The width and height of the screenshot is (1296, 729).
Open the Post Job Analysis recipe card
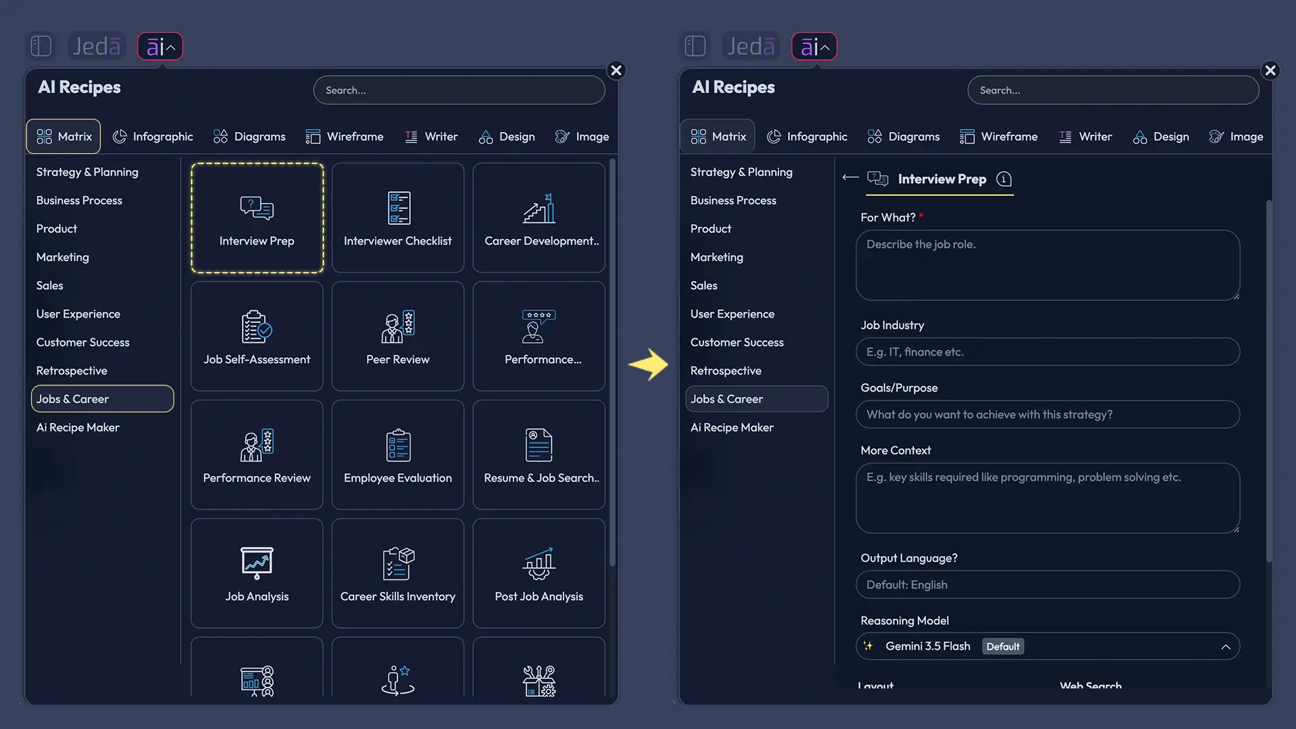[539, 573]
